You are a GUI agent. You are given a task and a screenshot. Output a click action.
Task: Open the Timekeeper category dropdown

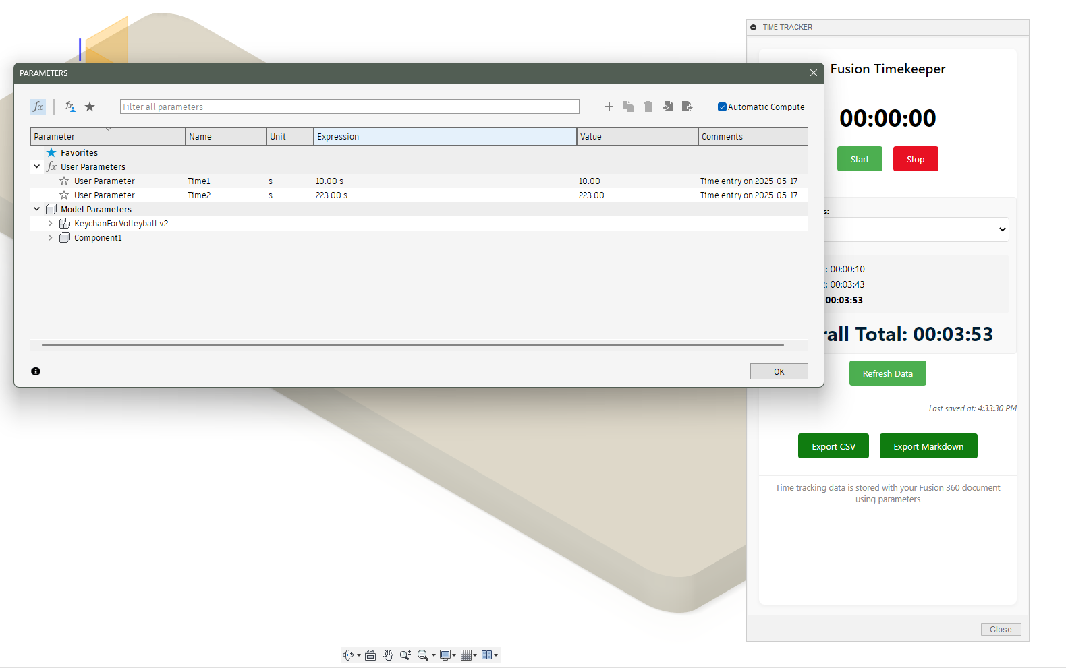[916, 229]
